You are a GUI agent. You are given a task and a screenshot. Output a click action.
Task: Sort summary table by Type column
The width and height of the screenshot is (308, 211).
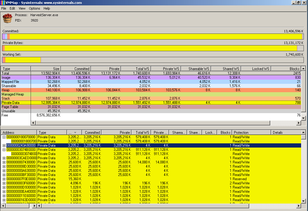(16, 69)
